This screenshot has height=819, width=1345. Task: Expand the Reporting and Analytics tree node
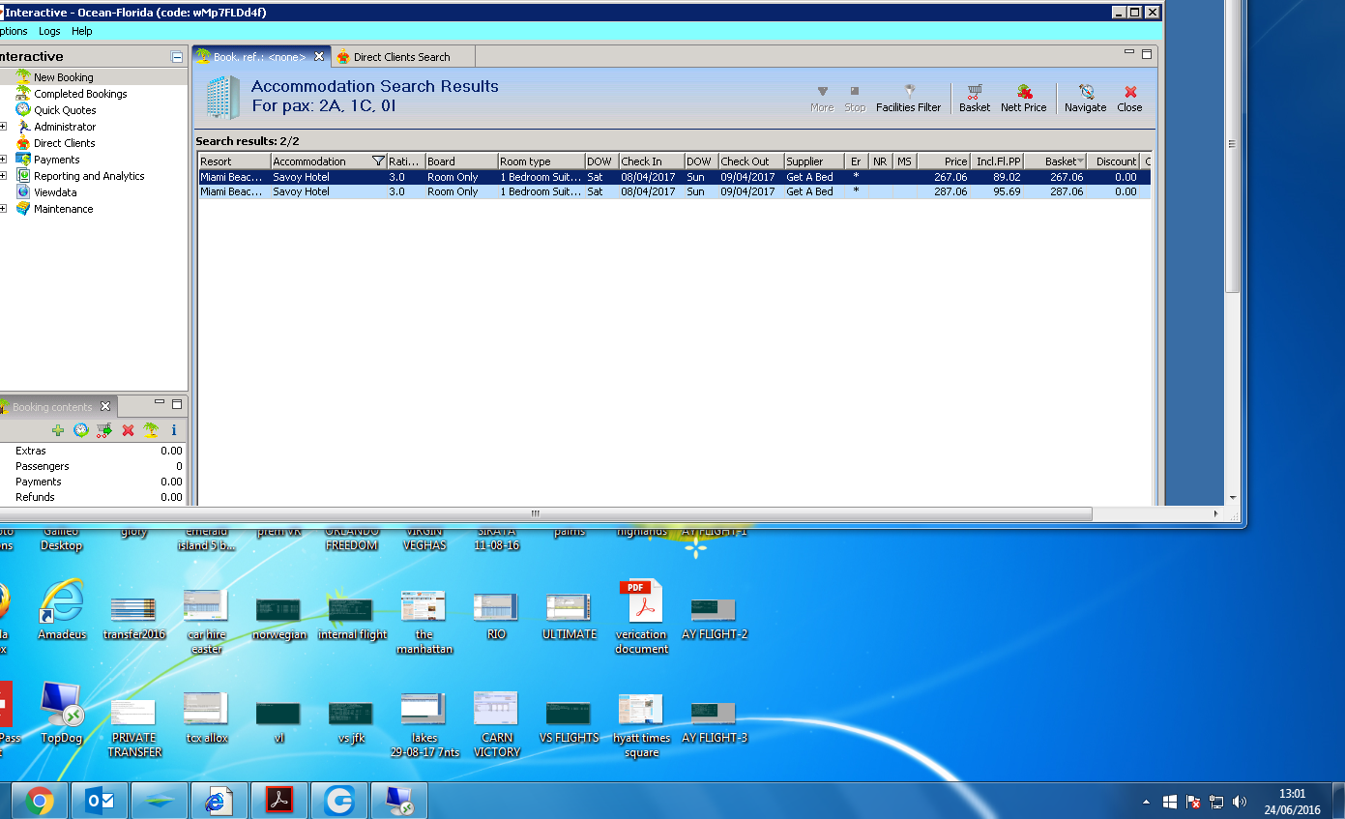(x=3, y=176)
